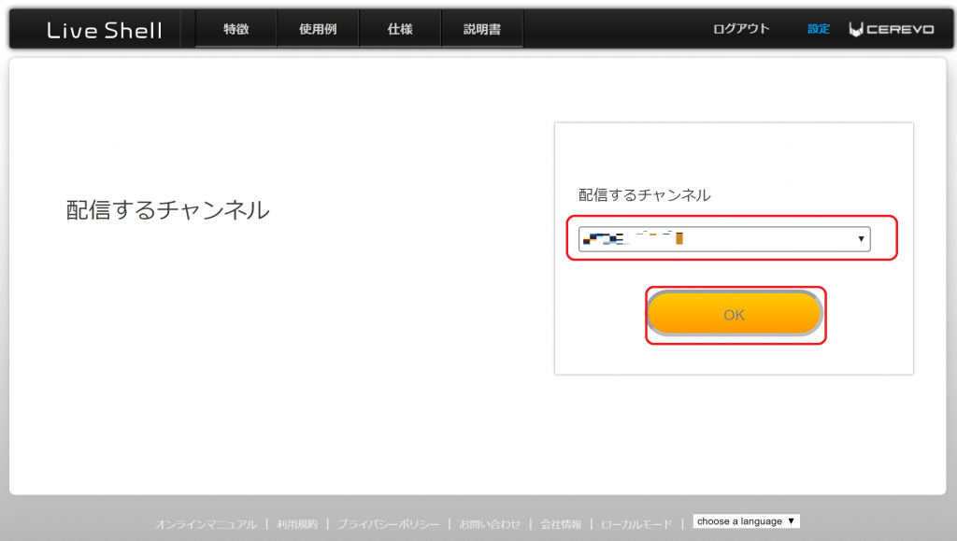The width and height of the screenshot is (957, 541).
Task: Switch to the 特徴 tab
Action: (235, 28)
